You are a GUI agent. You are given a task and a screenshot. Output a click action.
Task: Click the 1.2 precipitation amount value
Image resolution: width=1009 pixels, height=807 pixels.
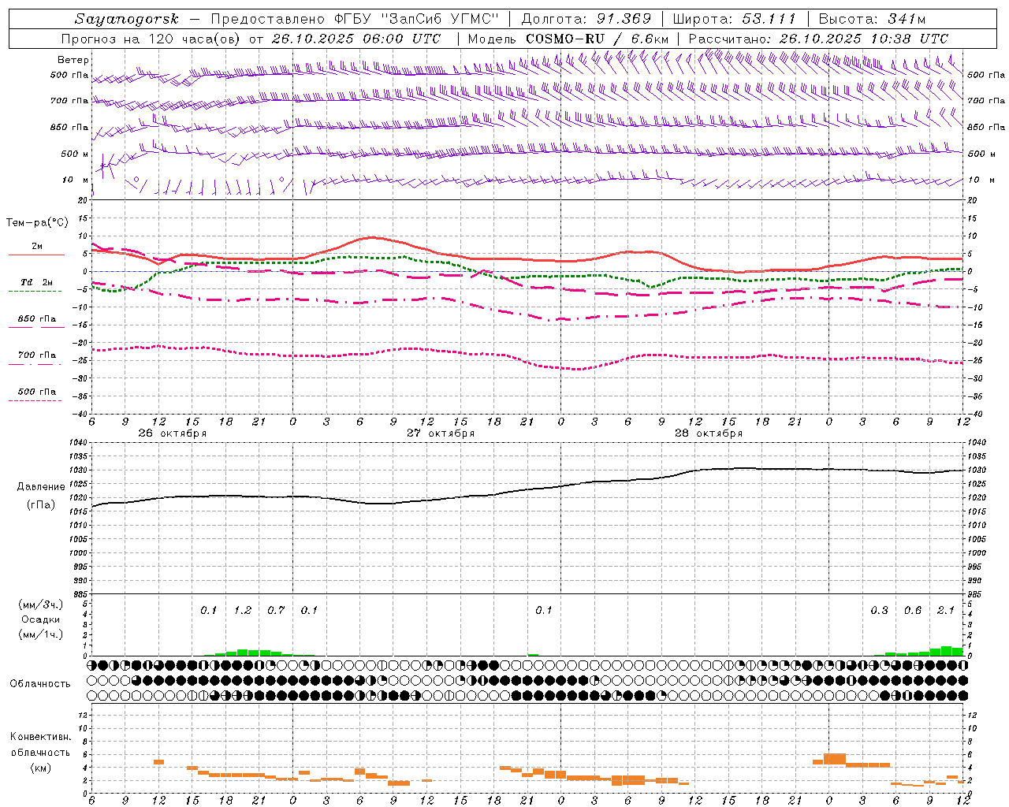(x=243, y=611)
